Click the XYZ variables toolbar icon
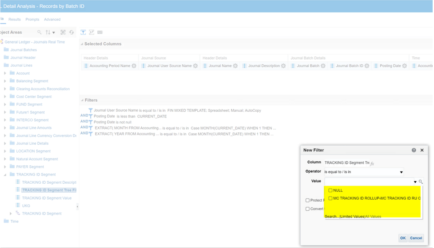Screen dimensions: 434x248 [x=100, y=32]
